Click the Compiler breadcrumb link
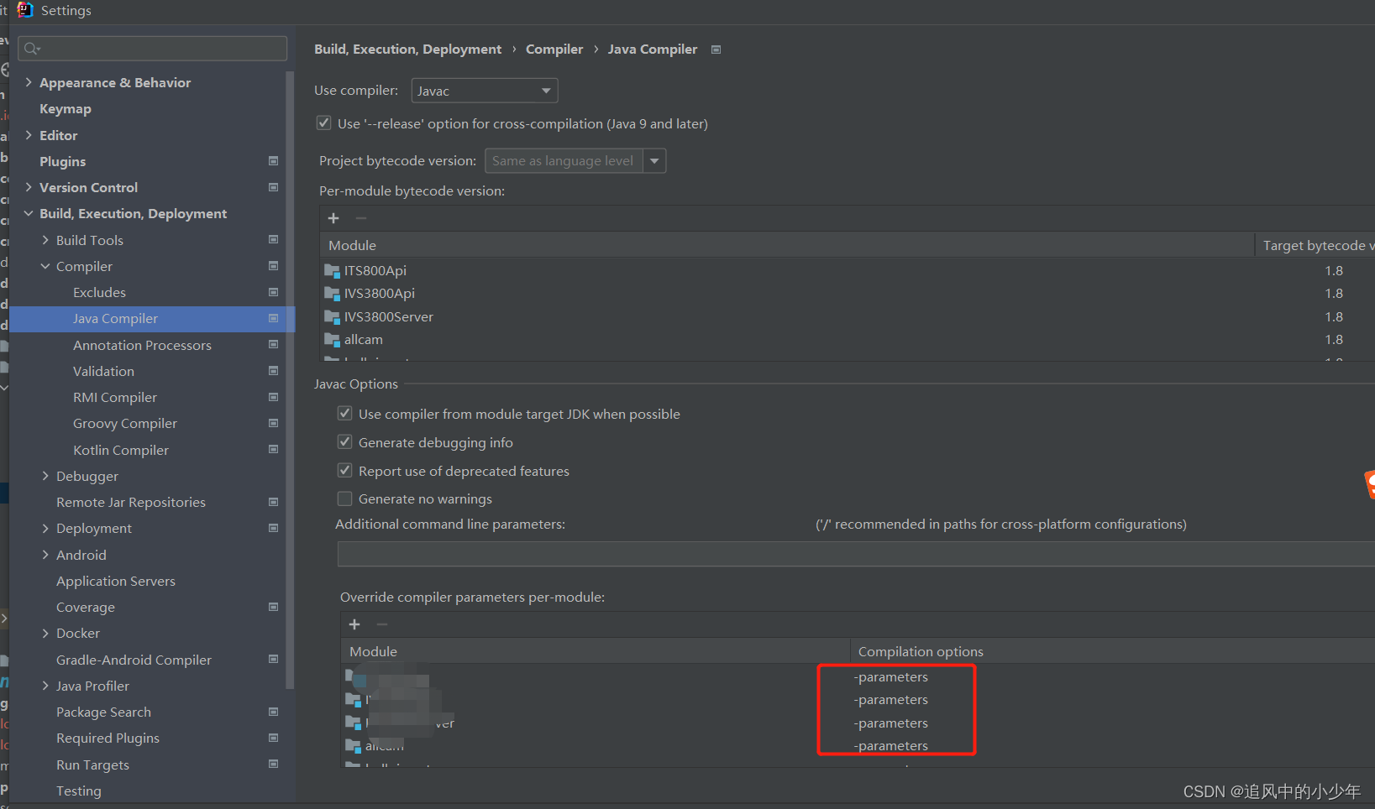 point(554,50)
